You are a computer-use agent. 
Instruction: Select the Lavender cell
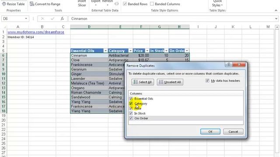(x=89, y=78)
